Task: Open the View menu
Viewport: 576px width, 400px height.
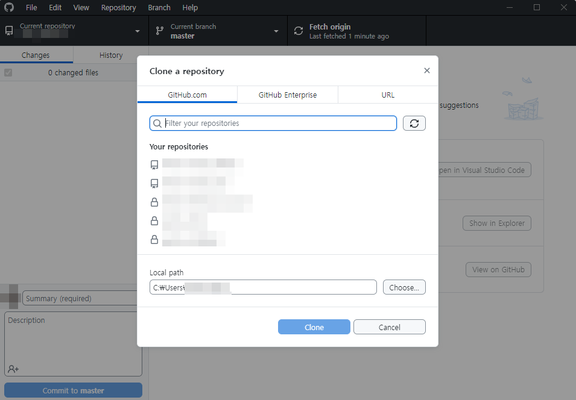Action: pyautogui.click(x=81, y=7)
